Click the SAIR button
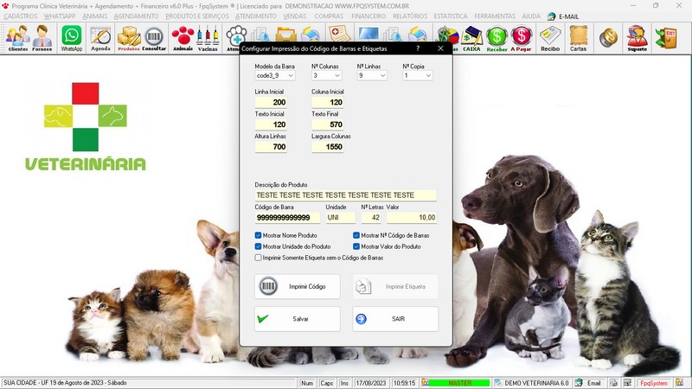The width and height of the screenshot is (692, 389). [x=395, y=319]
